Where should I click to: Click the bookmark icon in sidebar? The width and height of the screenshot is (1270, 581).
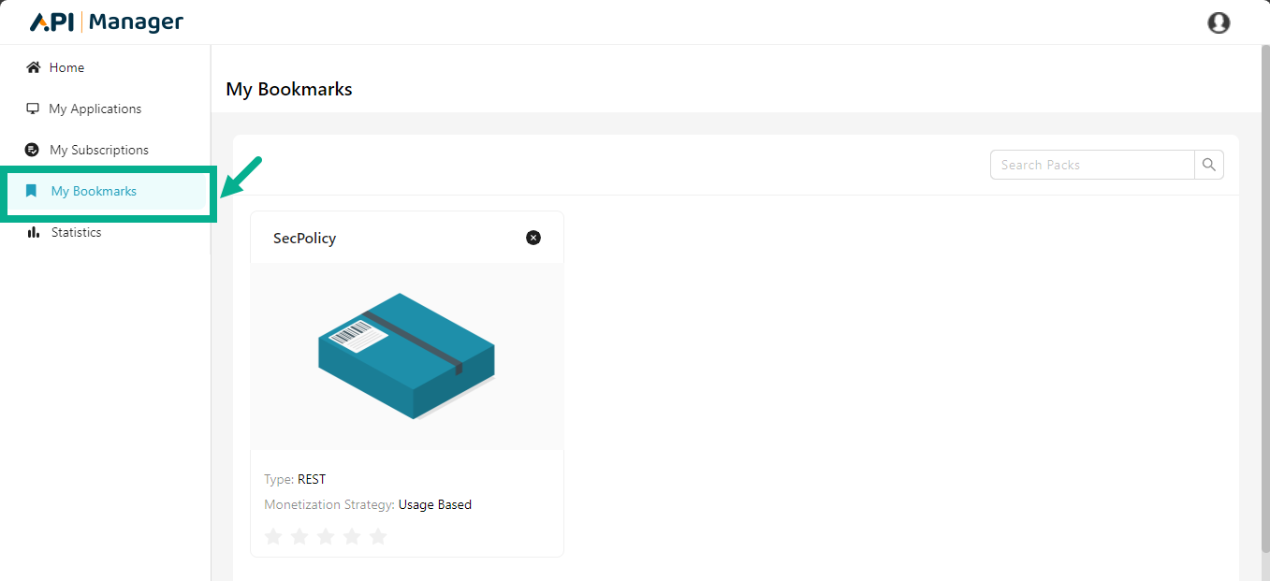point(32,191)
